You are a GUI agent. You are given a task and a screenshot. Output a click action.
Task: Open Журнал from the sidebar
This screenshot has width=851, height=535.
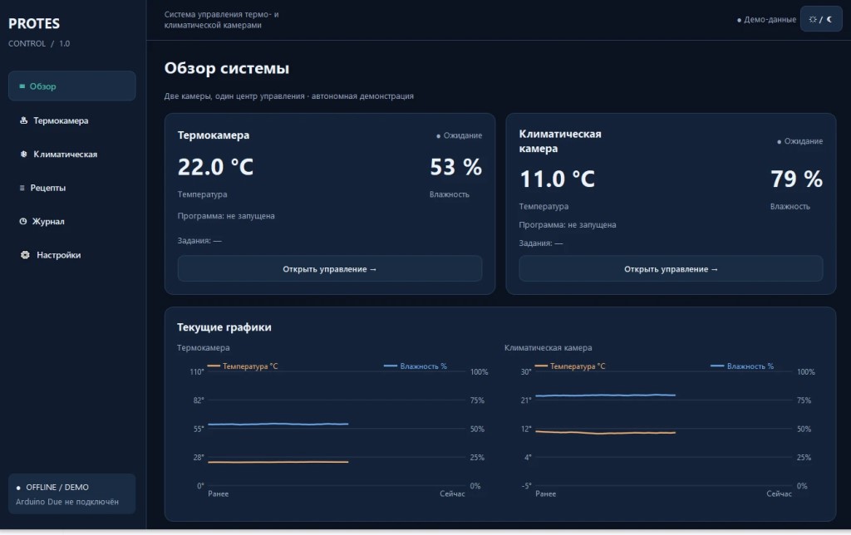coord(71,221)
